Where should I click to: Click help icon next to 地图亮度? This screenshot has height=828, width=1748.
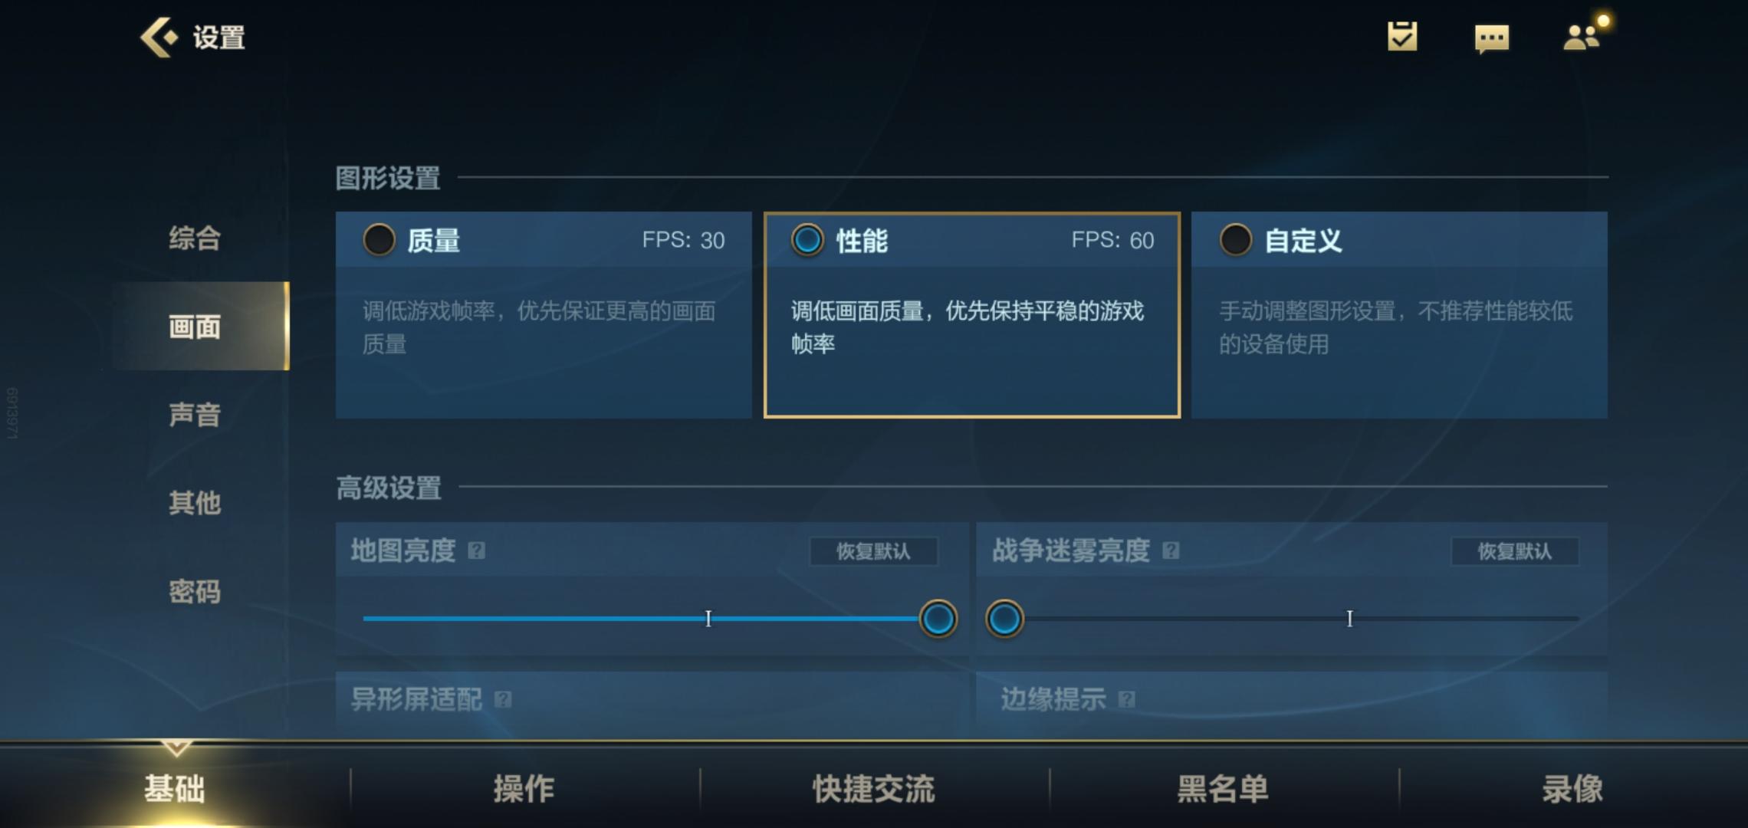click(x=476, y=550)
